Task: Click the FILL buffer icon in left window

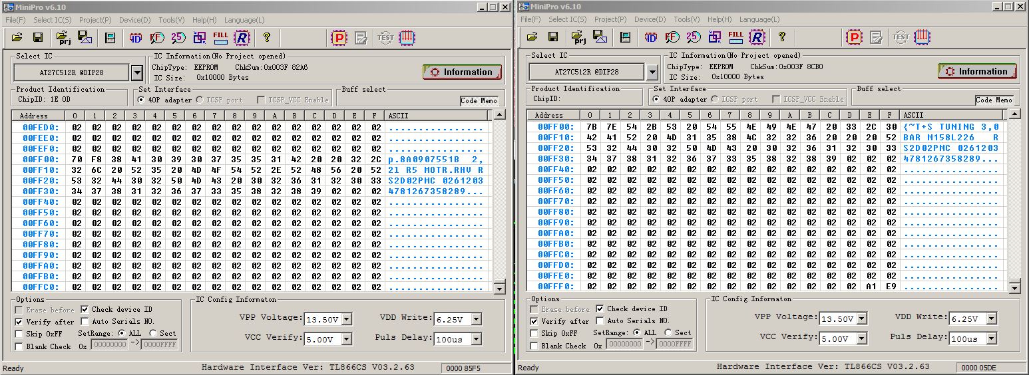Action: tap(220, 37)
